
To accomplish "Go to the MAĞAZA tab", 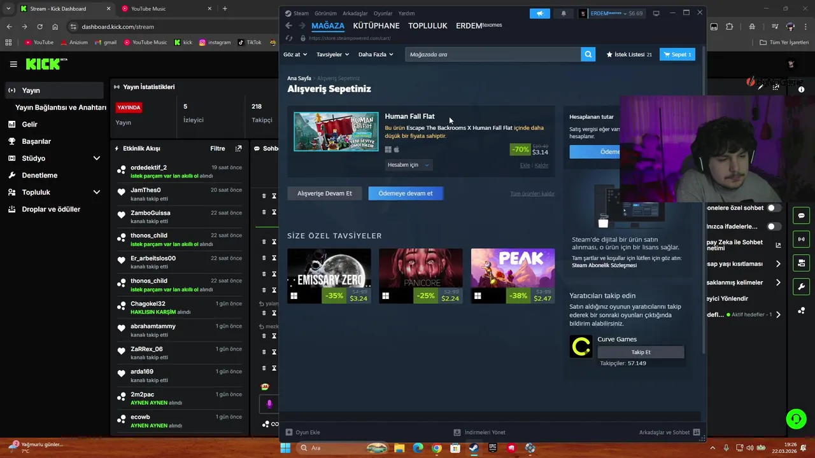I will (328, 26).
